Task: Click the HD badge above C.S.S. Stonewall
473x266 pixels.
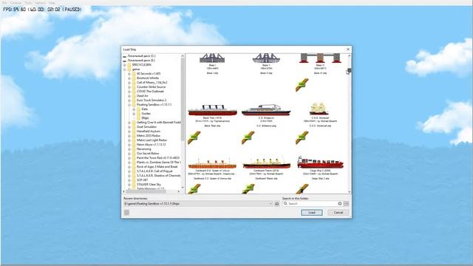Action: point(302,85)
